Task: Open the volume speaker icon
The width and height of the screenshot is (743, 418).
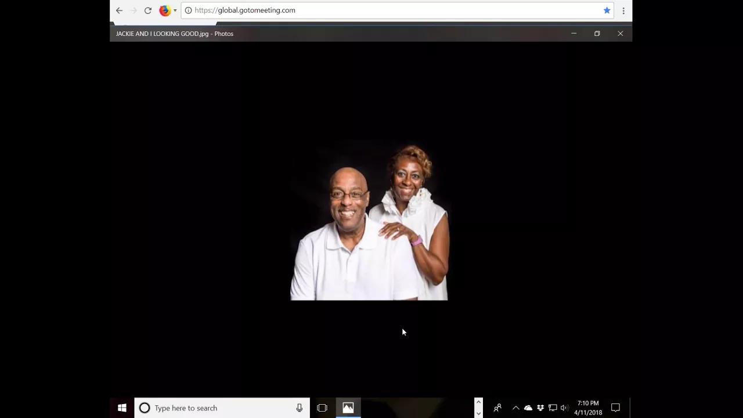Action: pos(564,408)
